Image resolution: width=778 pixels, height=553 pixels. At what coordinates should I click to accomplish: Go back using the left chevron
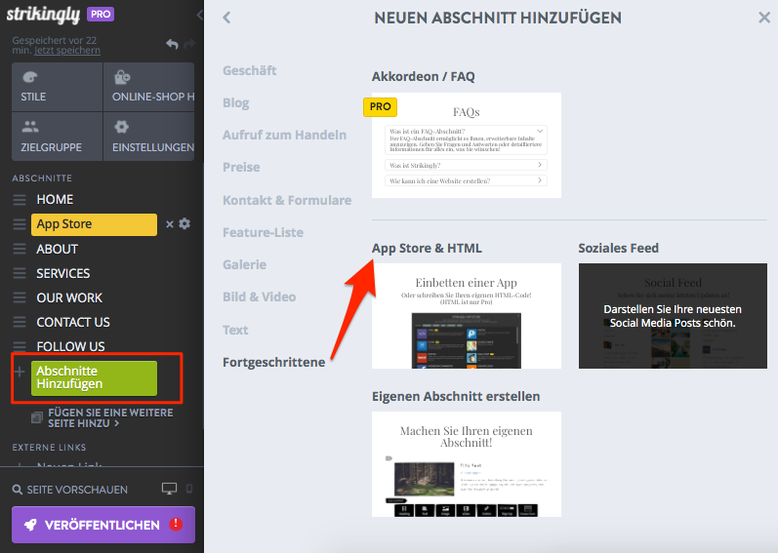[226, 18]
